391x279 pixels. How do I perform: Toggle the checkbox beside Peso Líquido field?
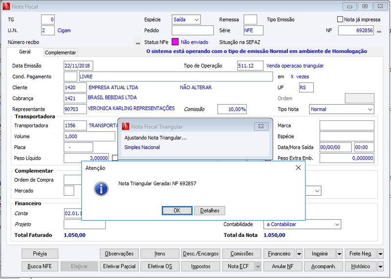115,158
